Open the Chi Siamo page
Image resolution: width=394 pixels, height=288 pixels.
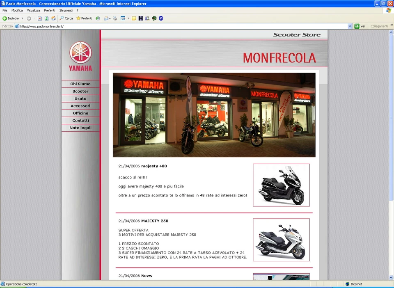point(80,84)
